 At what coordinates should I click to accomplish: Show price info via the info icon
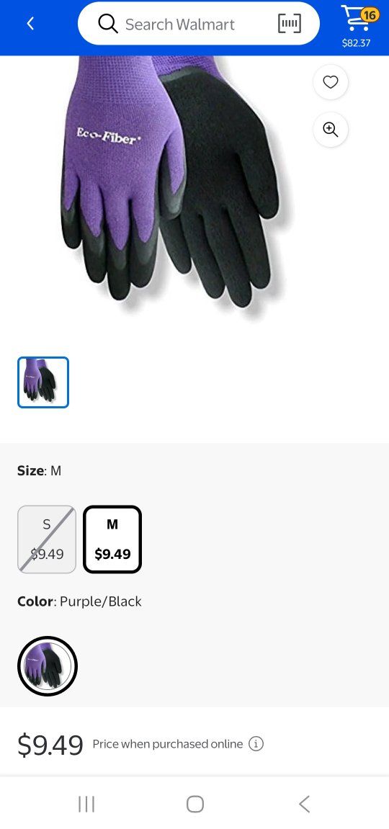pyautogui.click(x=256, y=744)
